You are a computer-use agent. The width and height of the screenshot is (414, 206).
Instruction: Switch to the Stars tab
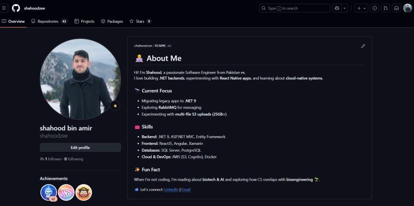[140, 21]
